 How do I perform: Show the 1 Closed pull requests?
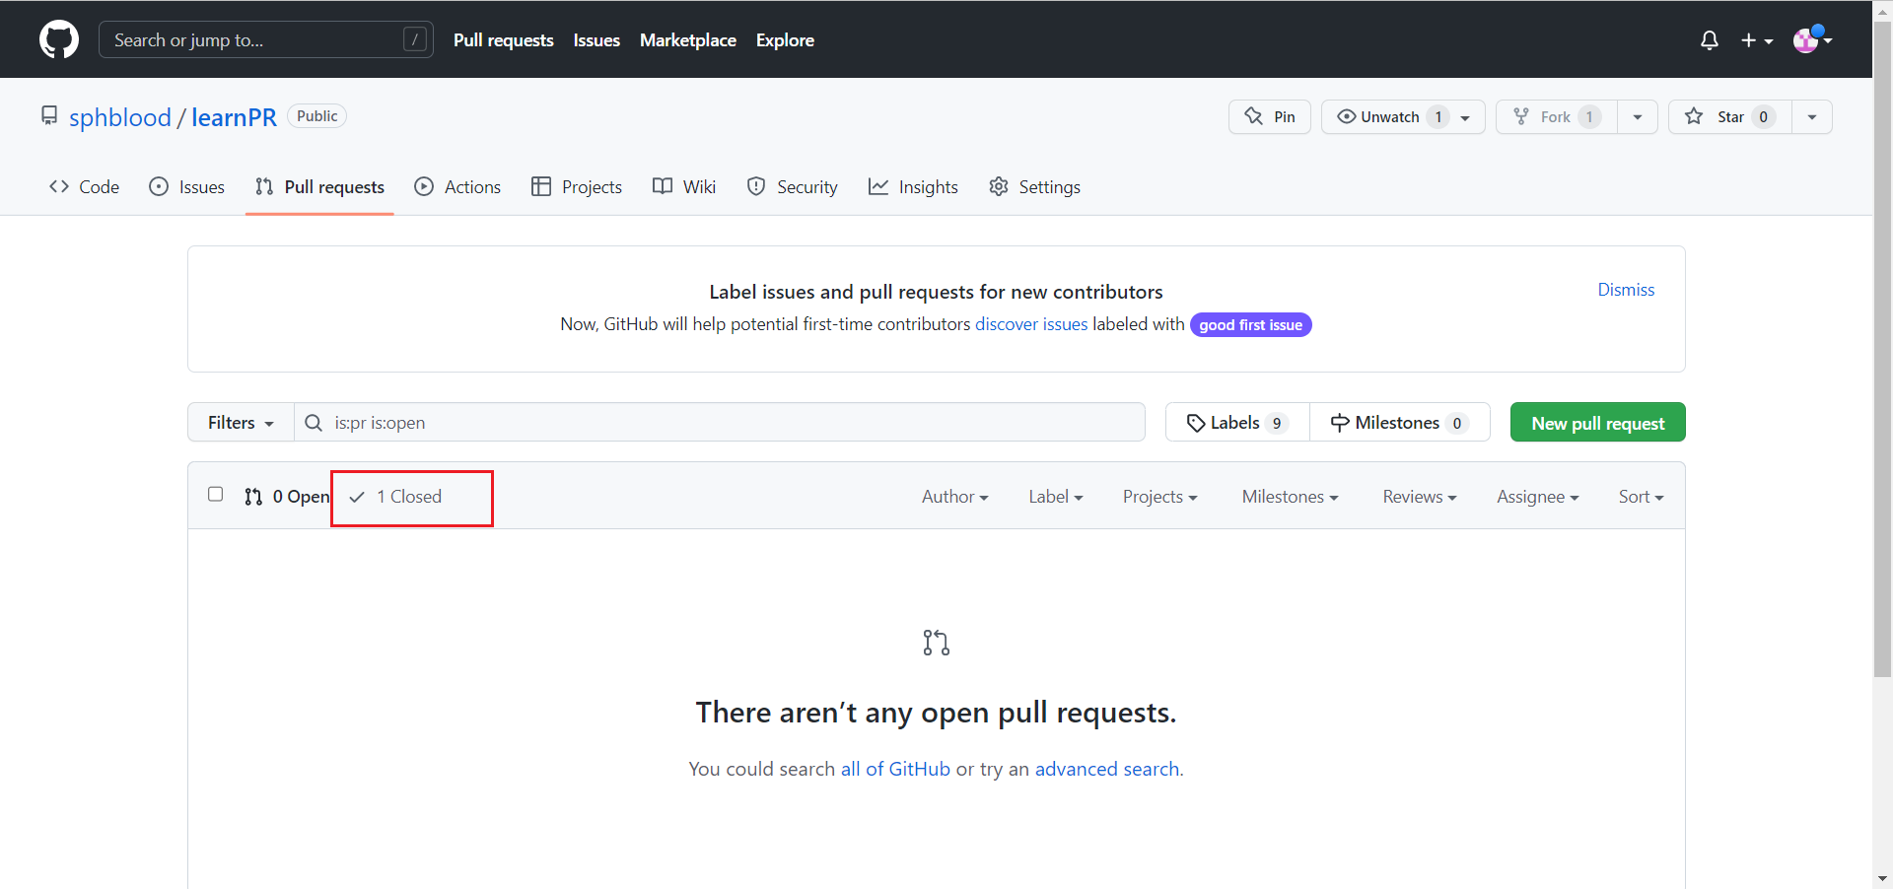395,497
